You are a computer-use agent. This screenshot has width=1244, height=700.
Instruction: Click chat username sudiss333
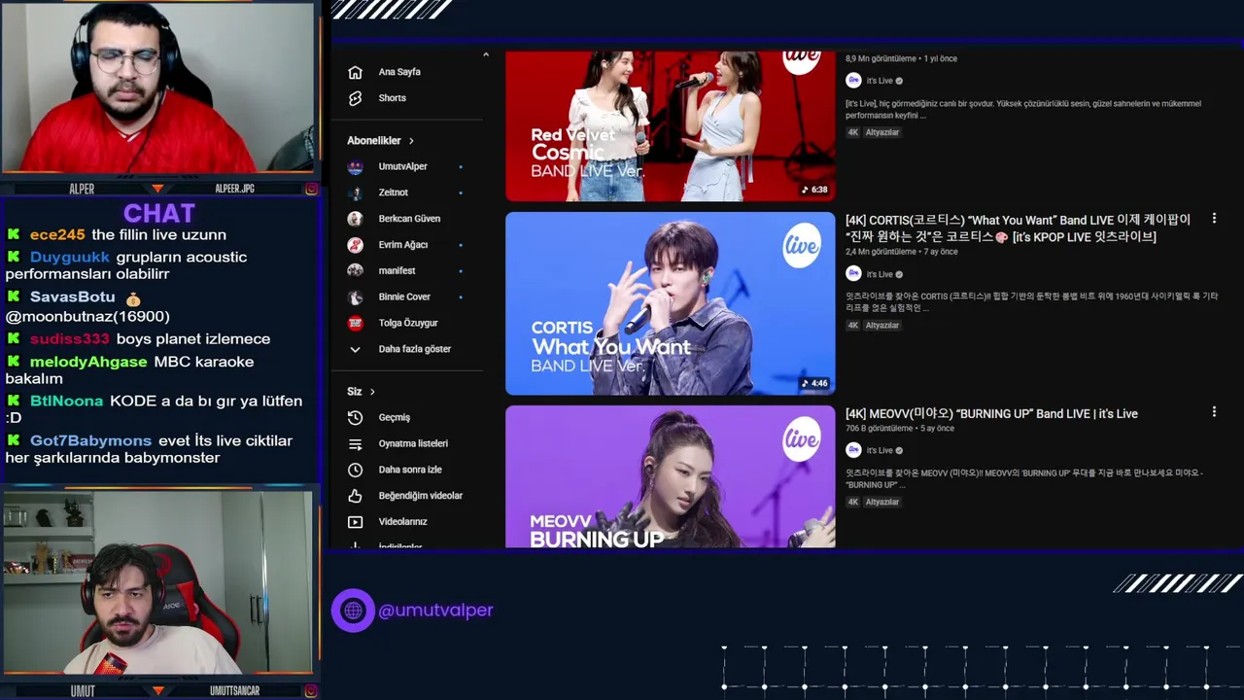69,338
